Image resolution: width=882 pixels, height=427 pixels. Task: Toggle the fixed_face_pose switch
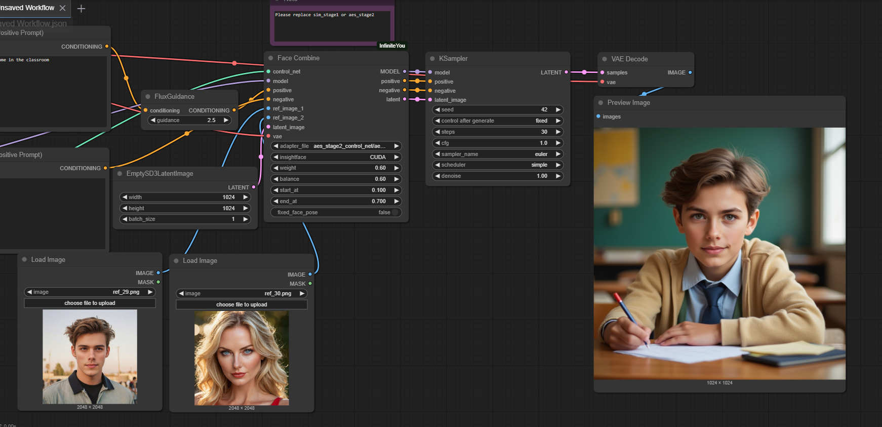(x=395, y=213)
